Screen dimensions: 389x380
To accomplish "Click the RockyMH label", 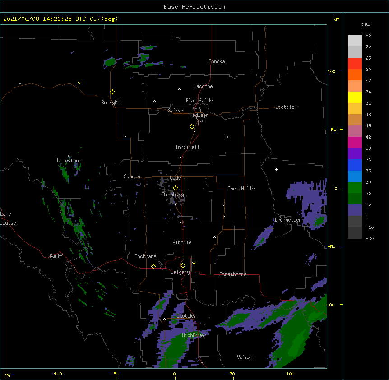I will (111, 102).
